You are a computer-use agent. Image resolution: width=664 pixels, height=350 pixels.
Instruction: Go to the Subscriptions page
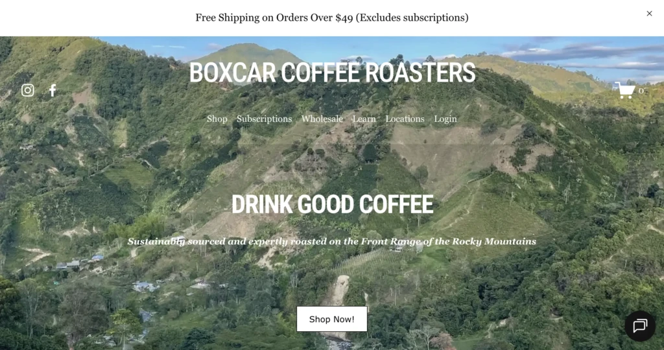(x=265, y=119)
